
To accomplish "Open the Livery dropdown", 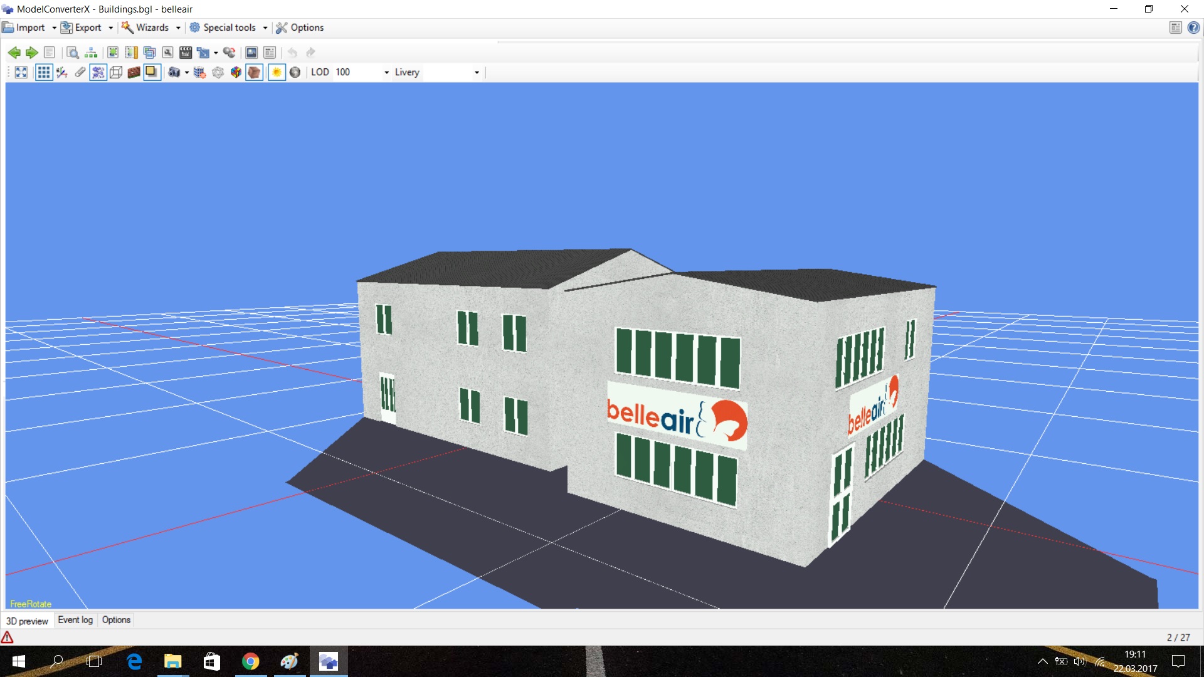I will (477, 73).
